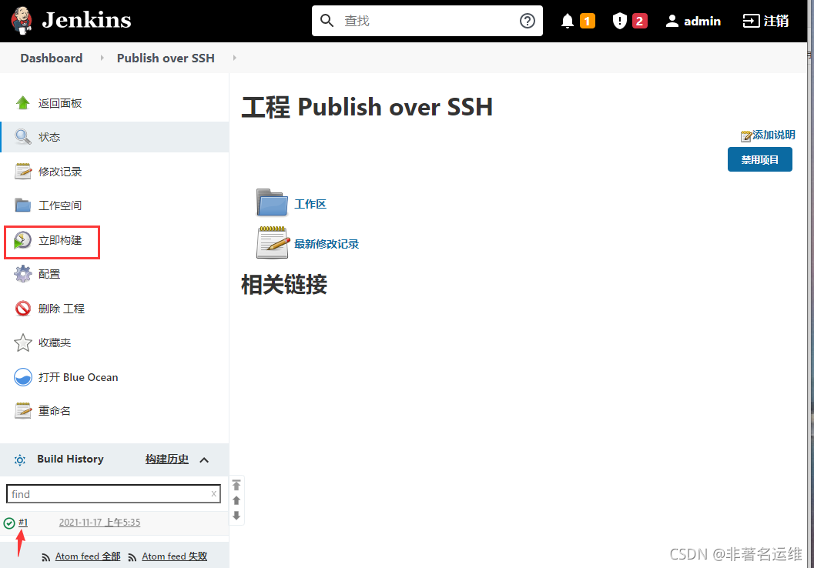Click the large 工作区 folder icon

[272, 202]
